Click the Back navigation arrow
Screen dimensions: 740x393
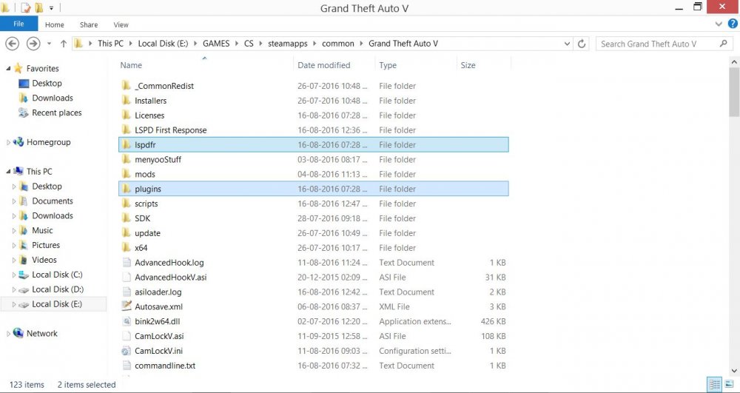pos(13,44)
